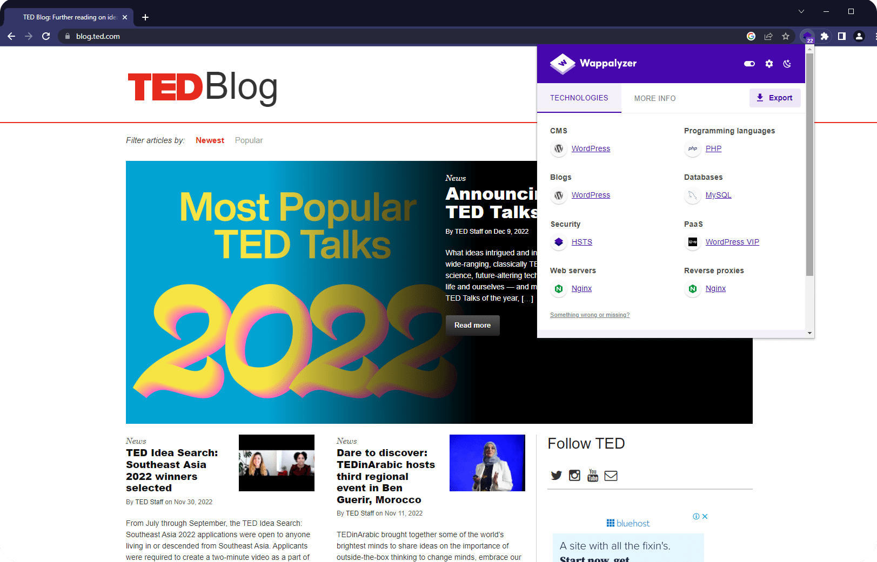
Task: Follow TED on YouTube
Action: (593, 476)
